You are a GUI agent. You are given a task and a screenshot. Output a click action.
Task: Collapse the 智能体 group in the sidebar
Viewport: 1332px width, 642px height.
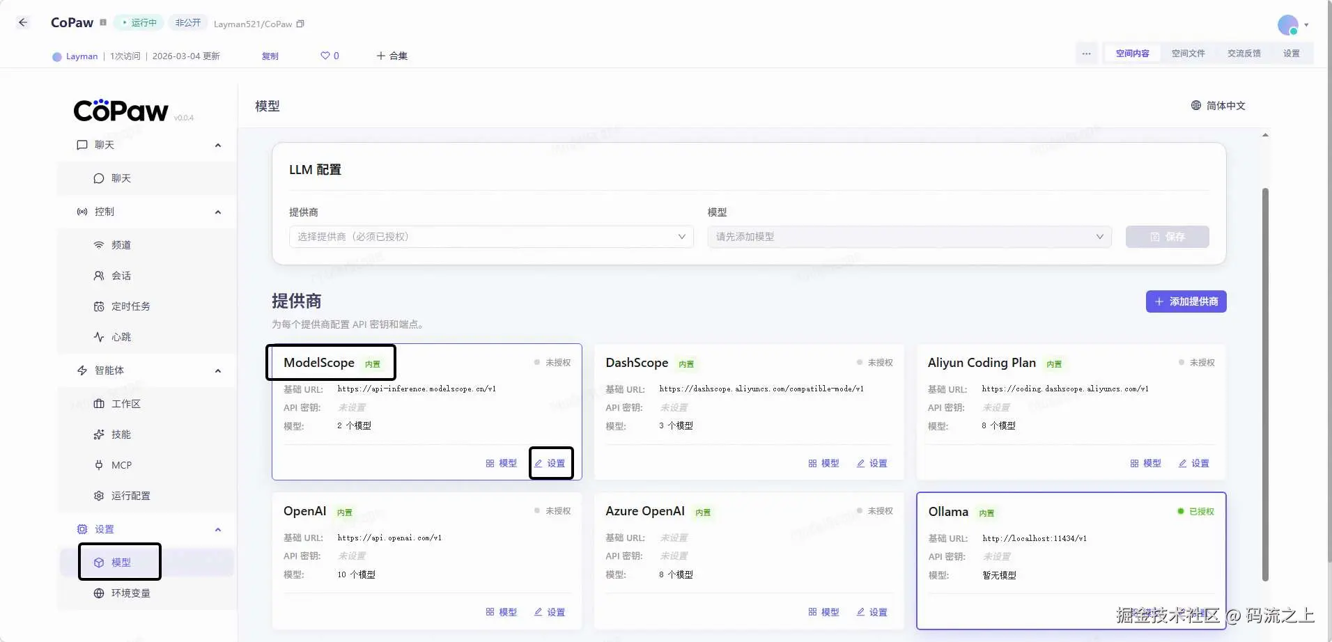point(218,370)
